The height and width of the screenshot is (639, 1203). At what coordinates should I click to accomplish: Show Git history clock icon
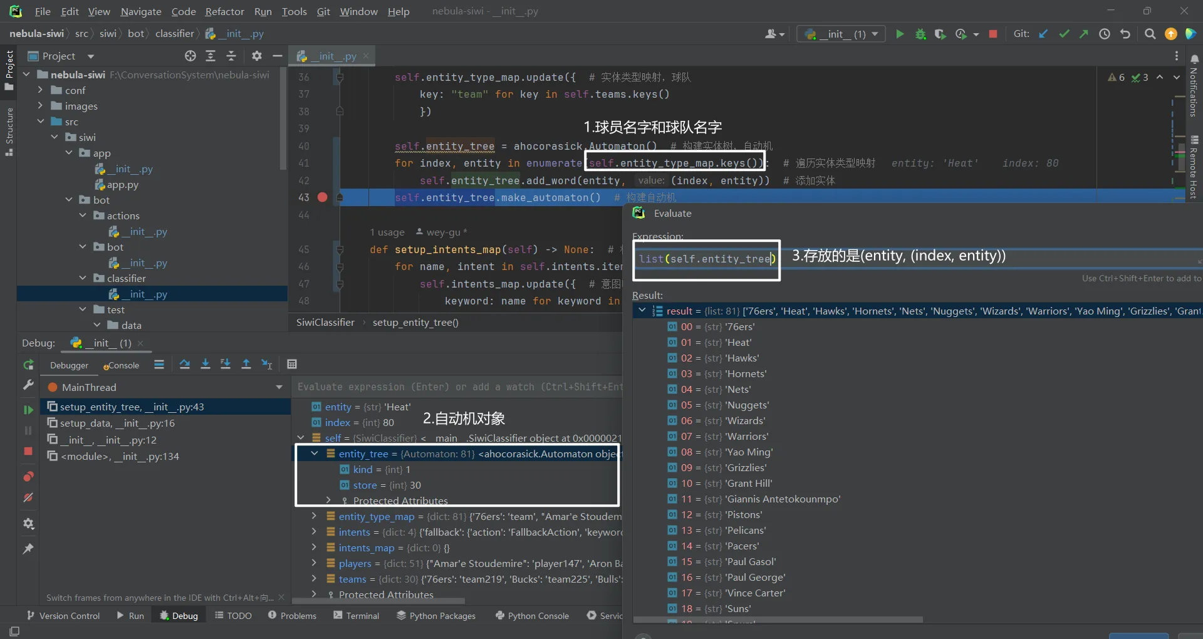1105,34
